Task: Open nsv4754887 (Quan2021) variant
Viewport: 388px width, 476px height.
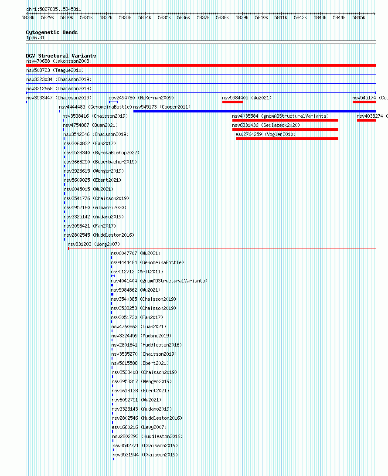Action: [x=90, y=125]
